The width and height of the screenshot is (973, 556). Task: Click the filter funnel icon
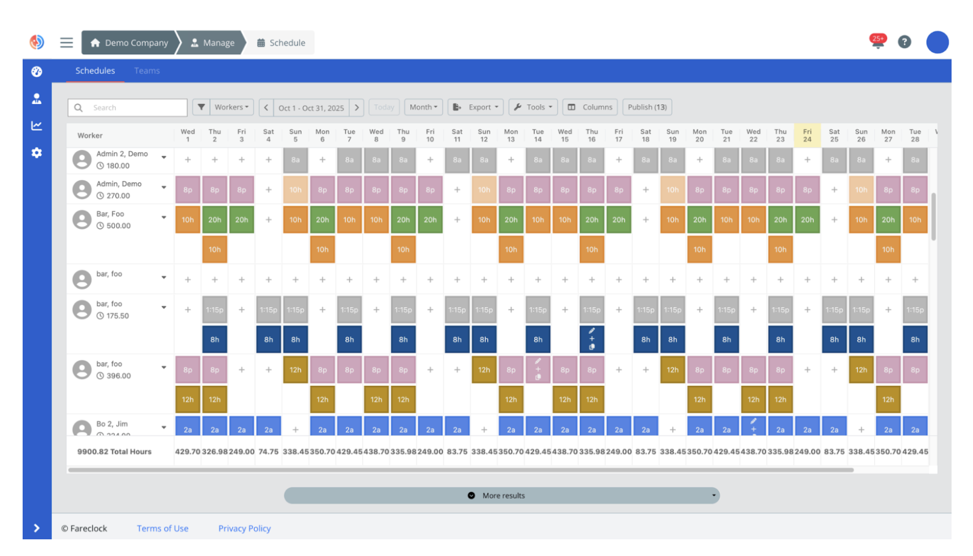tap(201, 107)
